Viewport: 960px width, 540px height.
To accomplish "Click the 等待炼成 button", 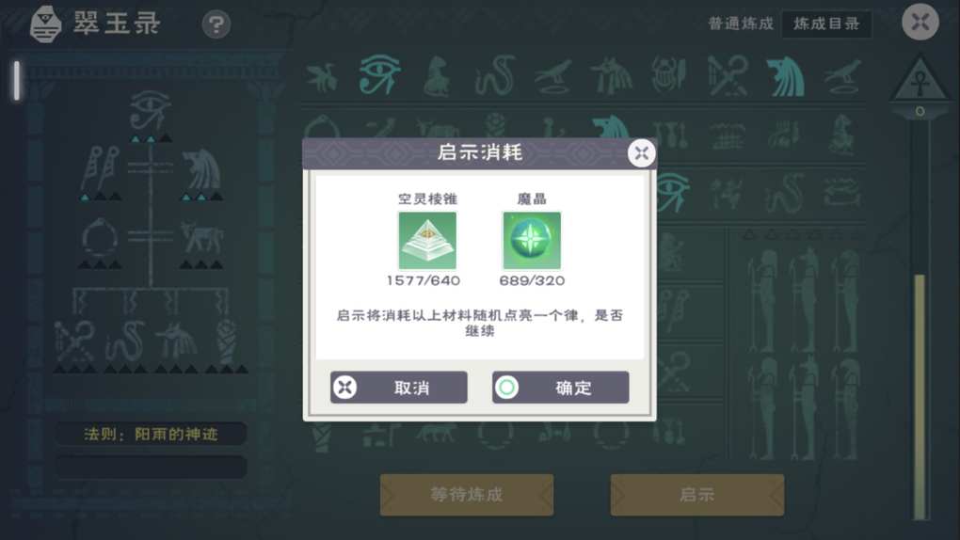I will tap(467, 495).
